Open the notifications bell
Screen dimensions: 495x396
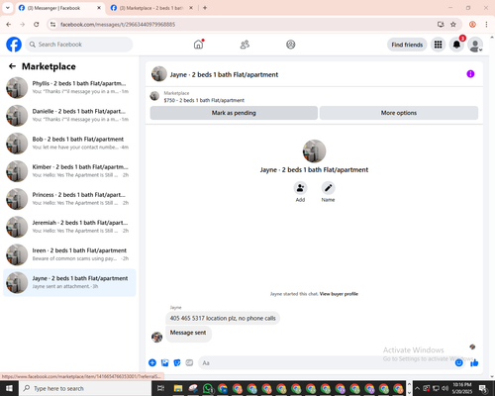pos(456,45)
